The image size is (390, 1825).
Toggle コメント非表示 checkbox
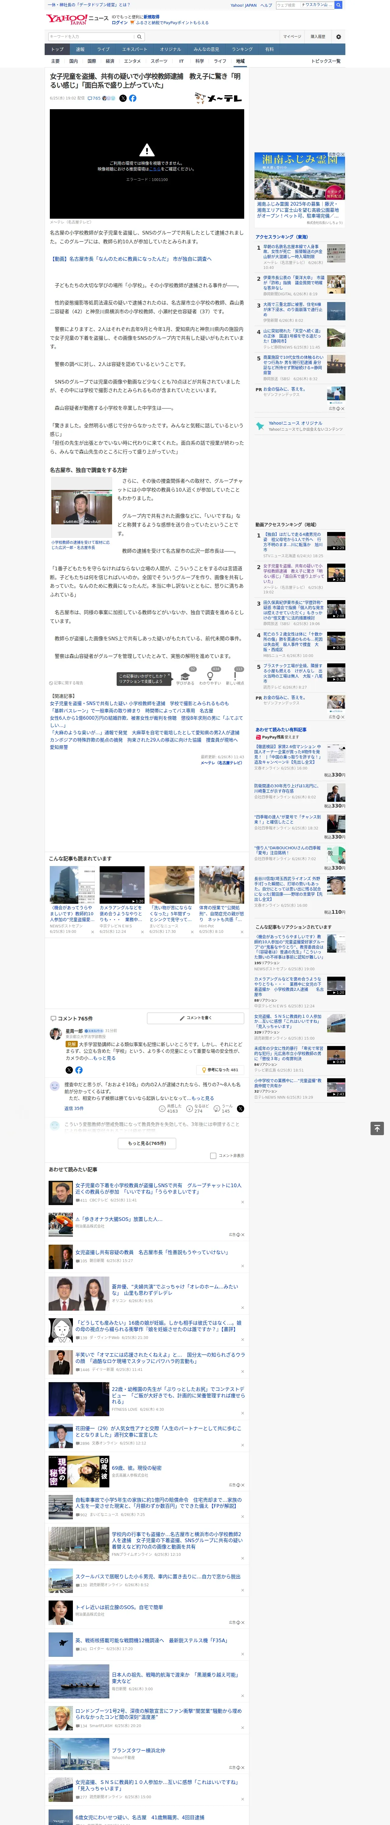click(x=213, y=1156)
